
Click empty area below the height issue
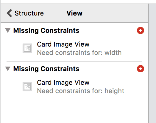[x=74, y=109]
